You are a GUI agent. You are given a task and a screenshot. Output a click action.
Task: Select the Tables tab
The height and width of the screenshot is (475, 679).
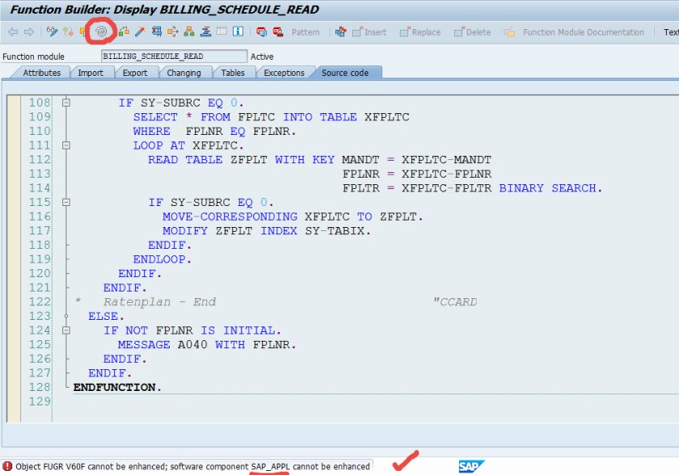coord(233,73)
